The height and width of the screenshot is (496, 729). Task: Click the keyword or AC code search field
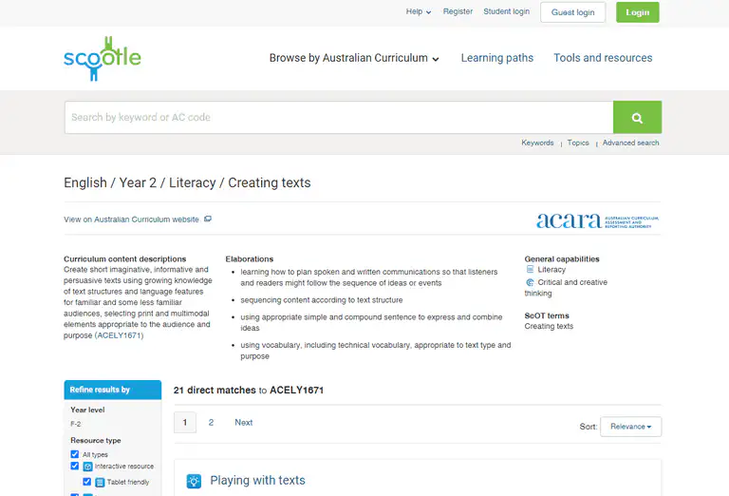pos(338,118)
